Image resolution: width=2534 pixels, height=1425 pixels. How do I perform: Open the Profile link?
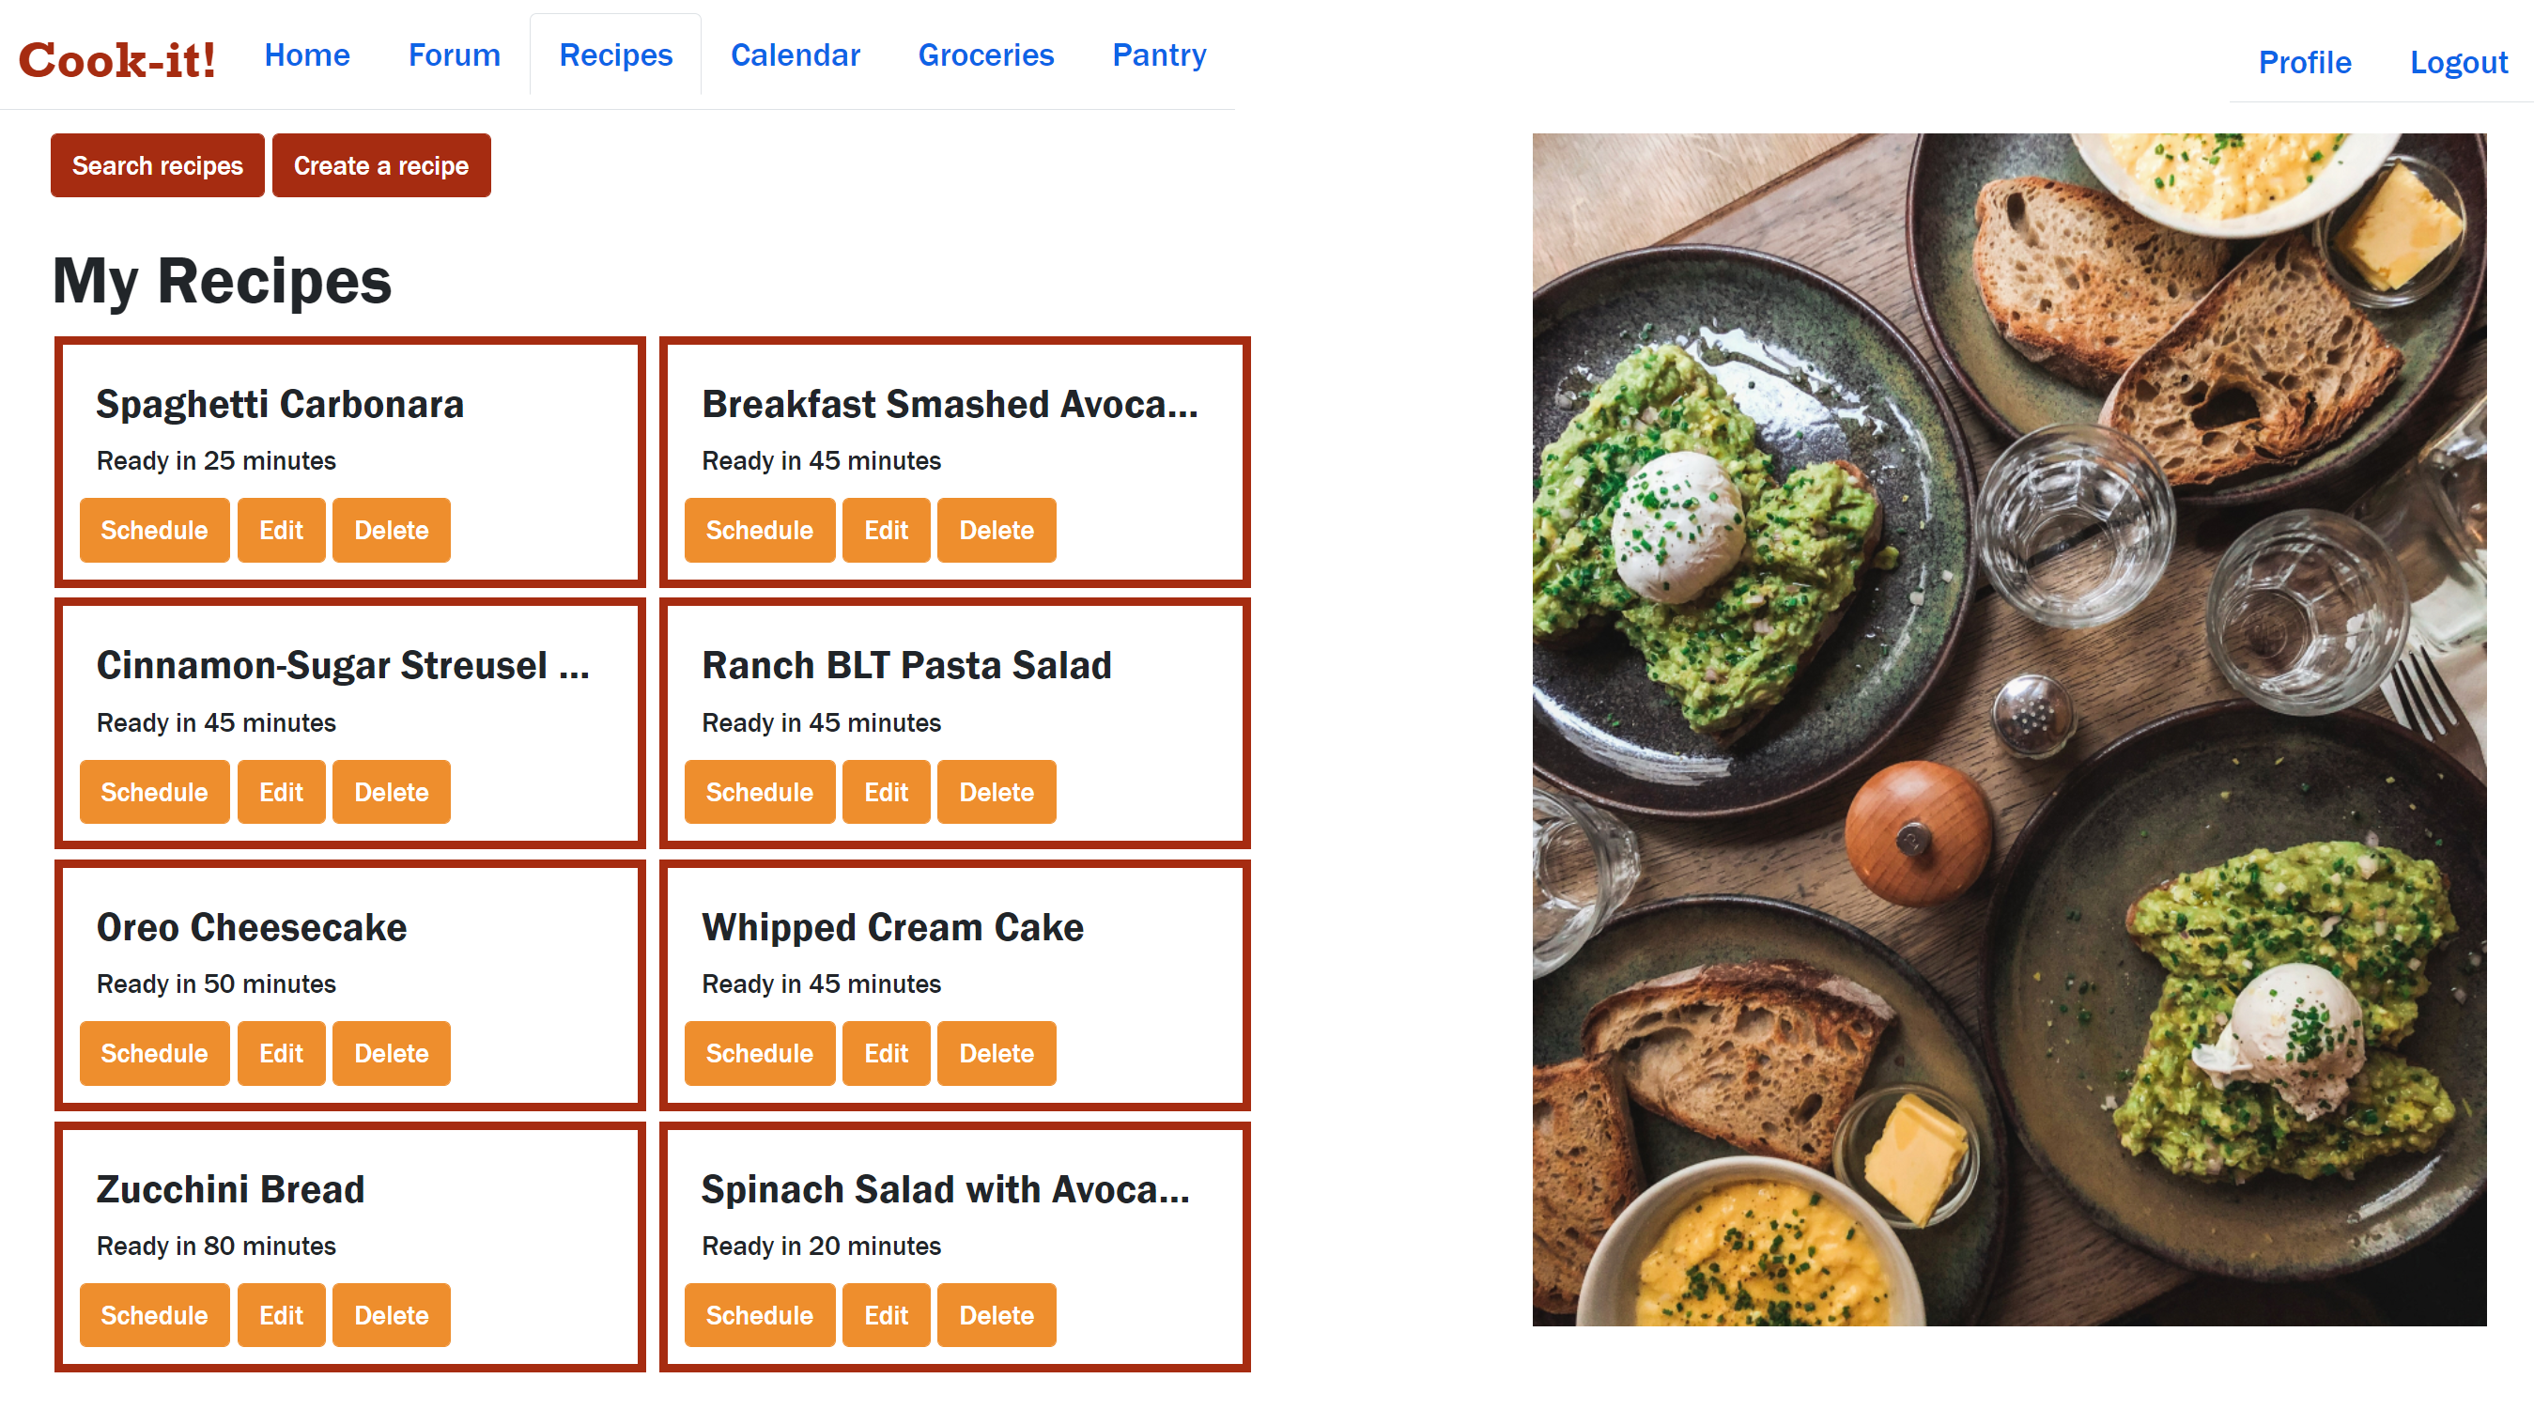[x=2304, y=62]
